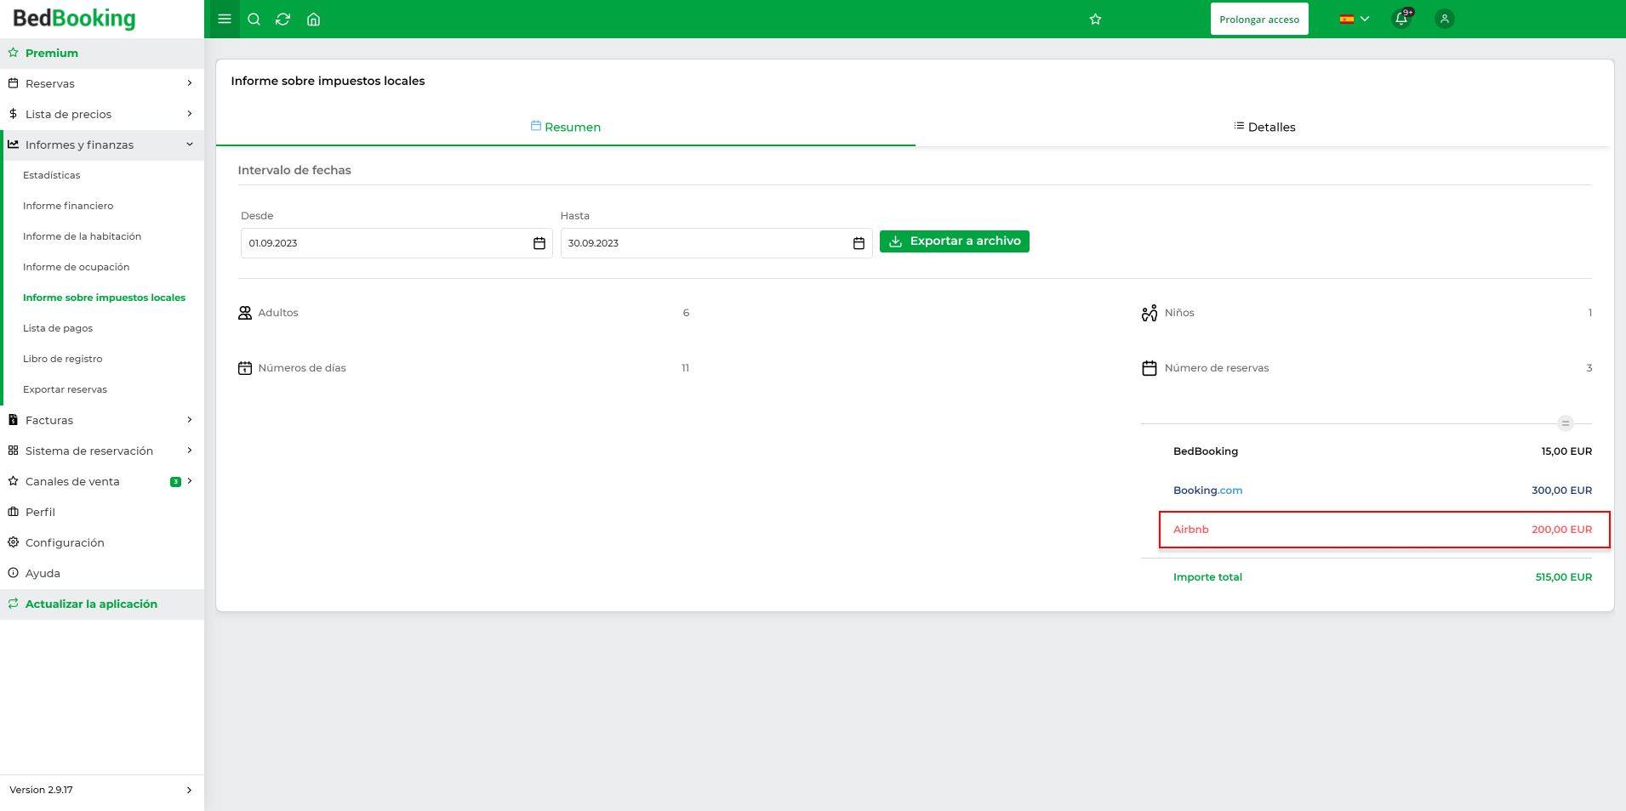Go to home icon in top bar
The height and width of the screenshot is (811, 1626).
point(313,19)
